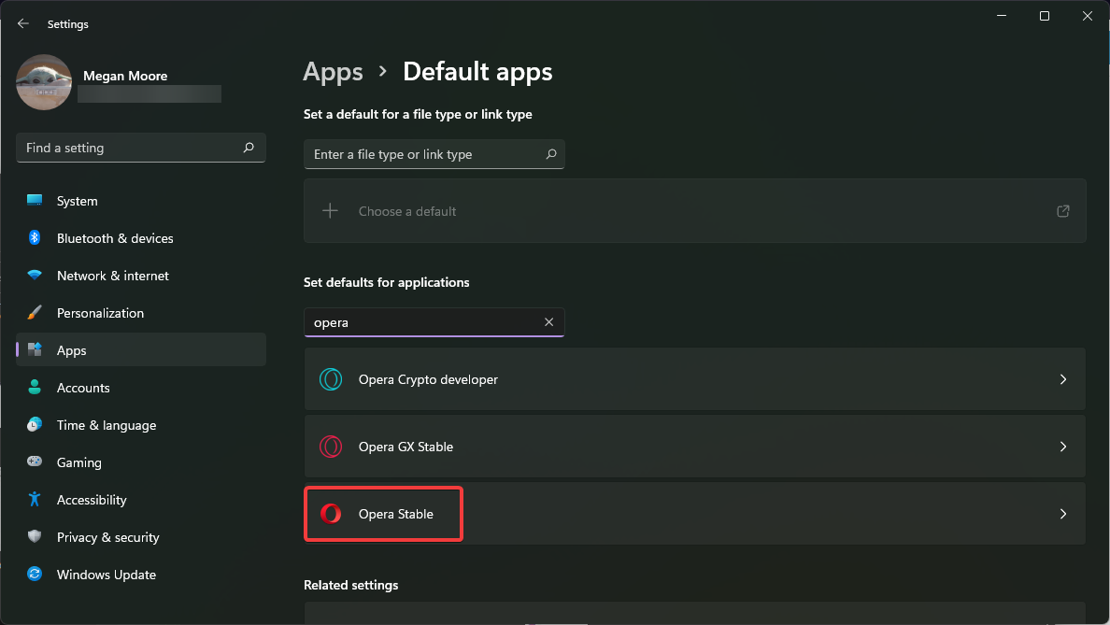The height and width of the screenshot is (625, 1110).
Task: Open the System settings page
Action: click(x=141, y=201)
